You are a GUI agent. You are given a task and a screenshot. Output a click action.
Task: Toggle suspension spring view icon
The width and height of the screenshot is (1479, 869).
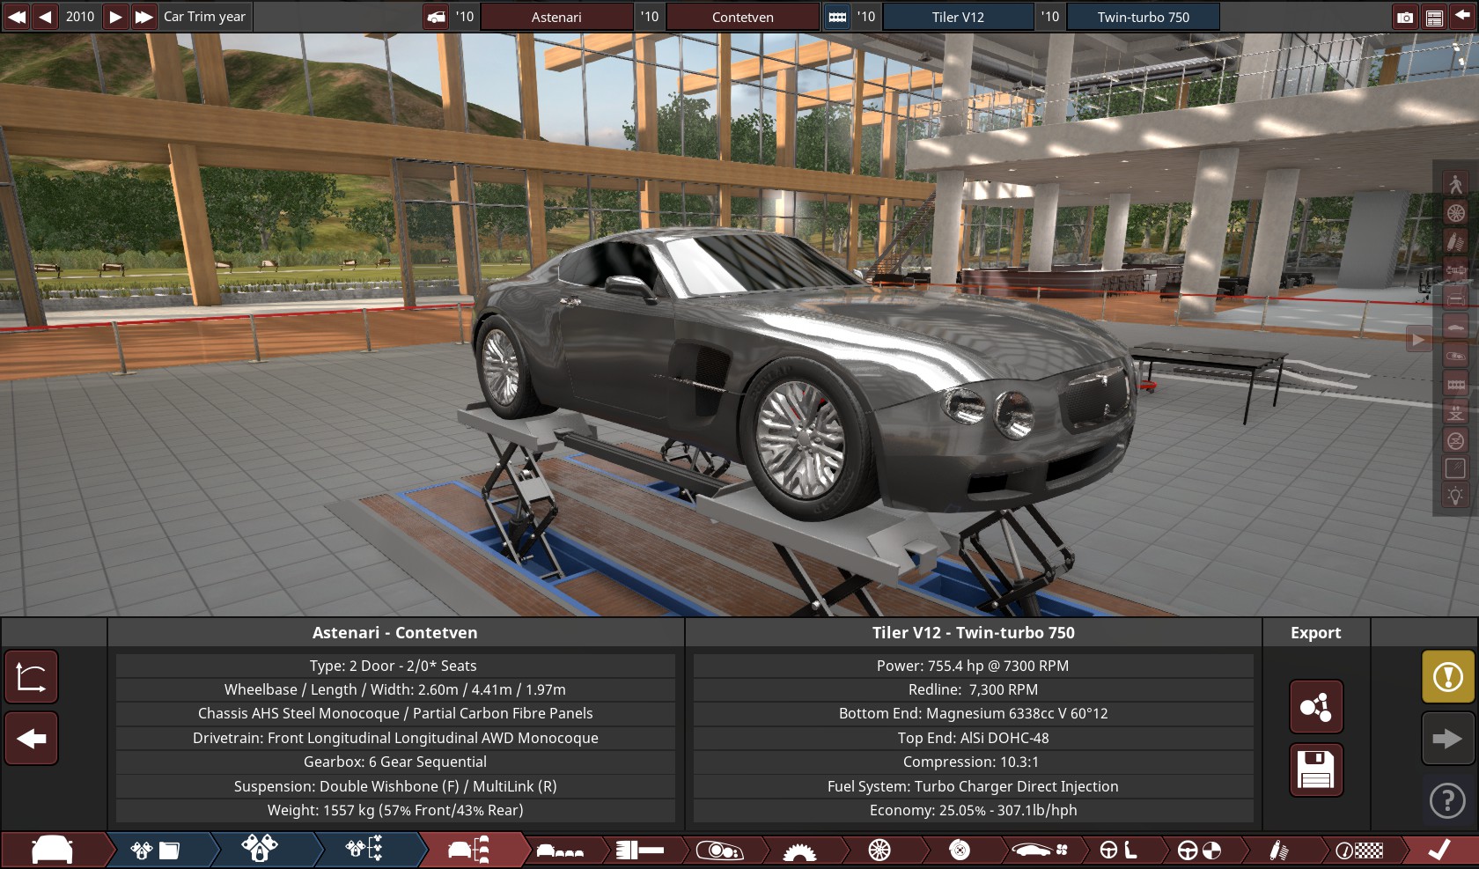[x=1455, y=241]
